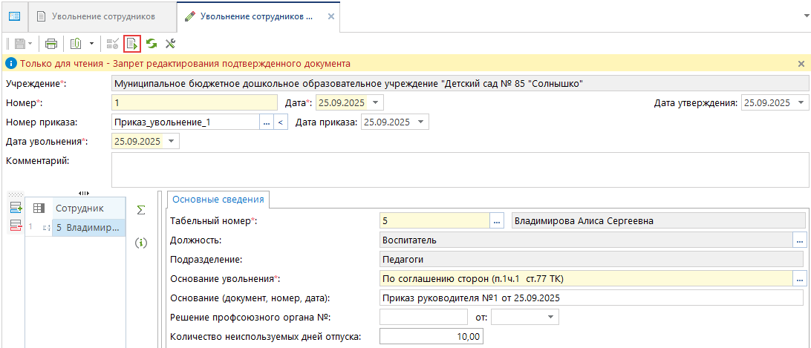This screenshot has height=348, width=811.
Task: Click the green info icon beside employee list
Action: click(141, 243)
